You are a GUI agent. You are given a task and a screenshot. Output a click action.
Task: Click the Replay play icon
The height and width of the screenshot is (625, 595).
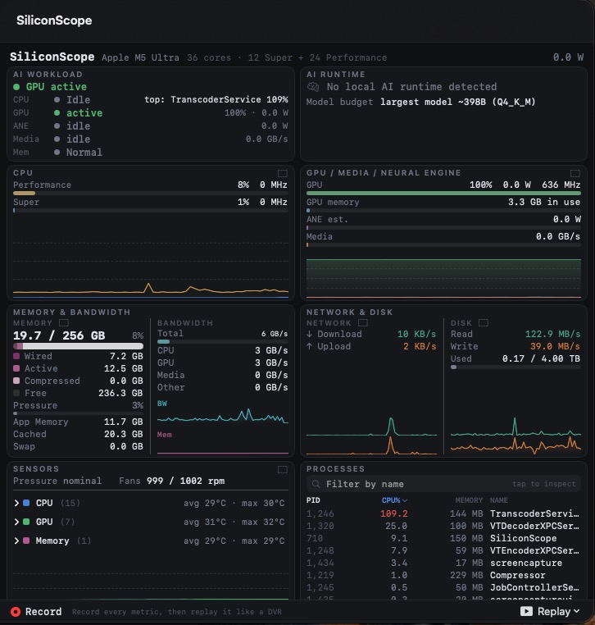(x=526, y=611)
